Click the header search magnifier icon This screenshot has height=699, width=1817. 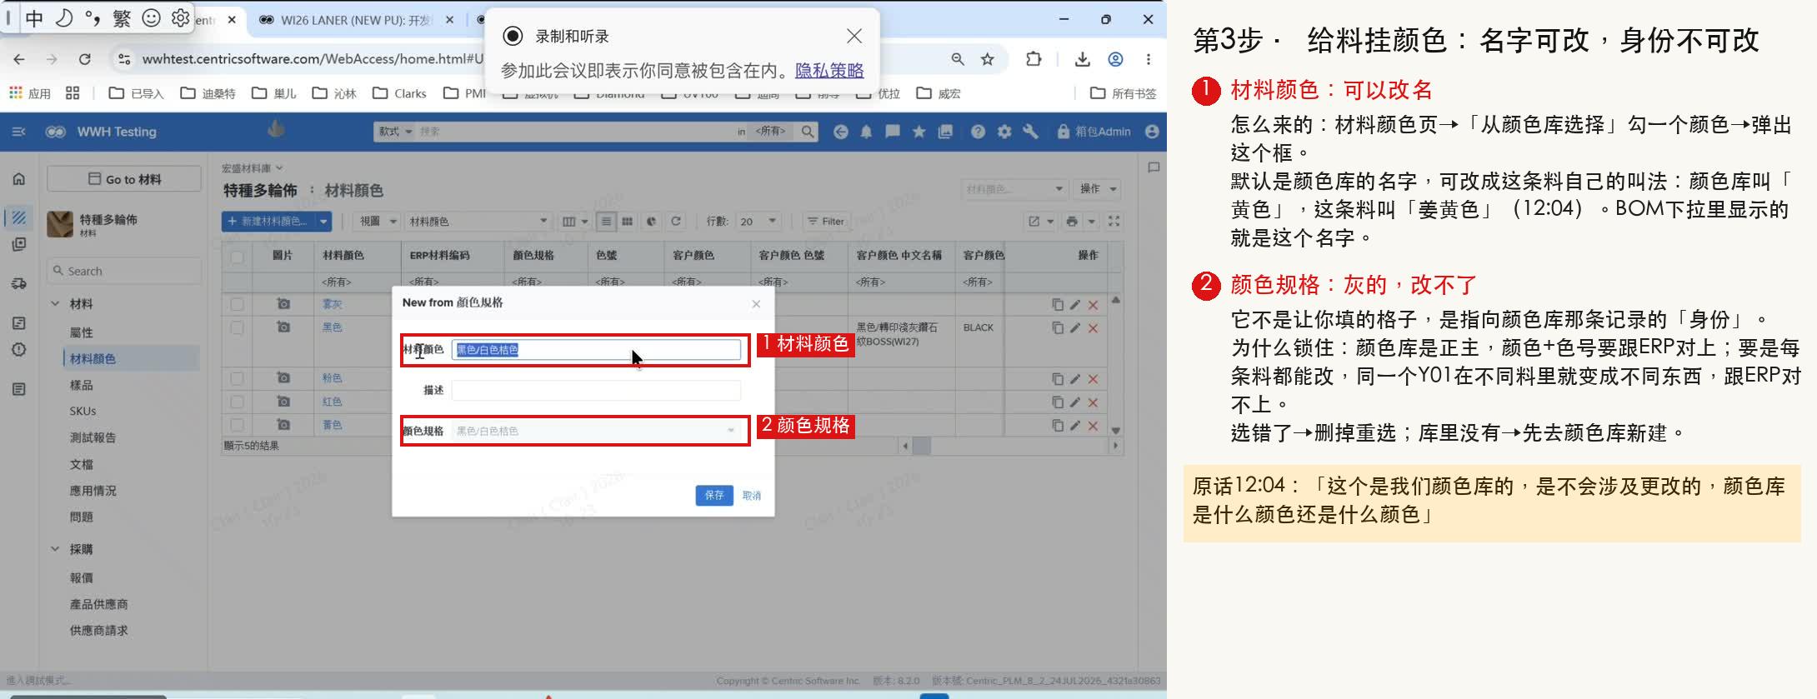coord(807,132)
